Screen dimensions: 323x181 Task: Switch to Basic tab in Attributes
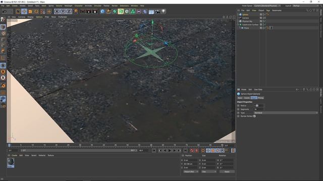click(x=240, y=98)
